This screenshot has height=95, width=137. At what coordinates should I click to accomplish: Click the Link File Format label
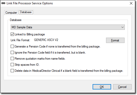point(20,40)
